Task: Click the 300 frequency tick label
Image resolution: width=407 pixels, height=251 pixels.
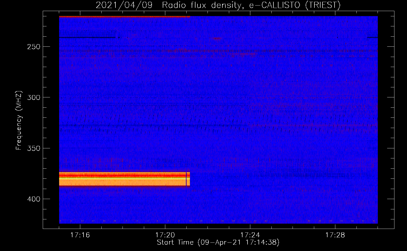Action: coord(34,97)
